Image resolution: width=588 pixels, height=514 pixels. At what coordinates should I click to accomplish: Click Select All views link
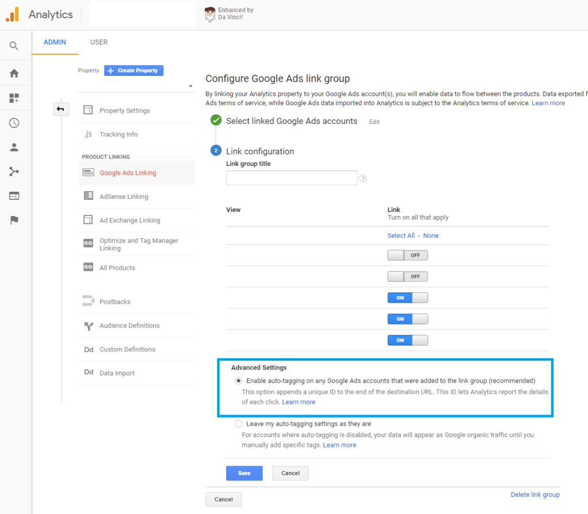(401, 235)
